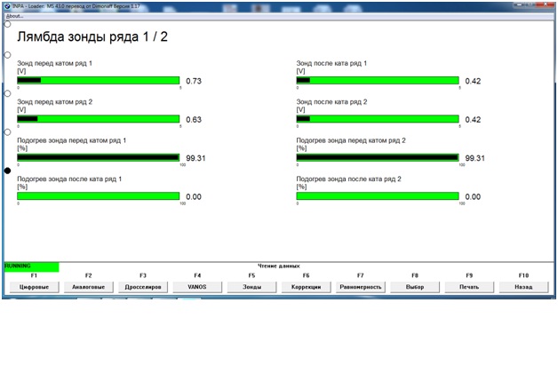Show the F4 VANOS data
The height and width of the screenshot is (382, 558).
coord(197,287)
